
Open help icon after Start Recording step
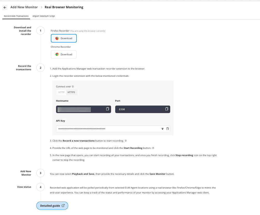[153, 148]
